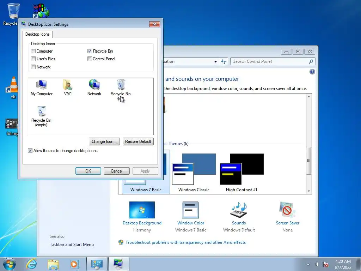
Task: Click the search magnifier in Control Panel search
Action: [311, 61]
